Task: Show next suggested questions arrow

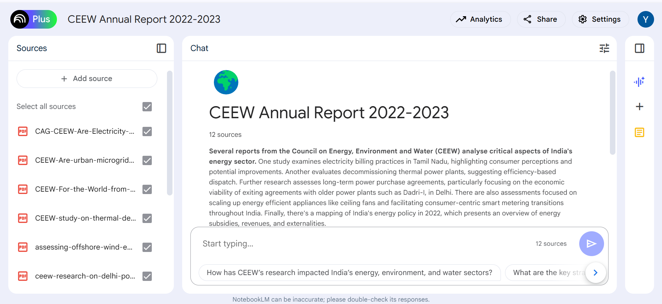Action: [x=595, y=273]
